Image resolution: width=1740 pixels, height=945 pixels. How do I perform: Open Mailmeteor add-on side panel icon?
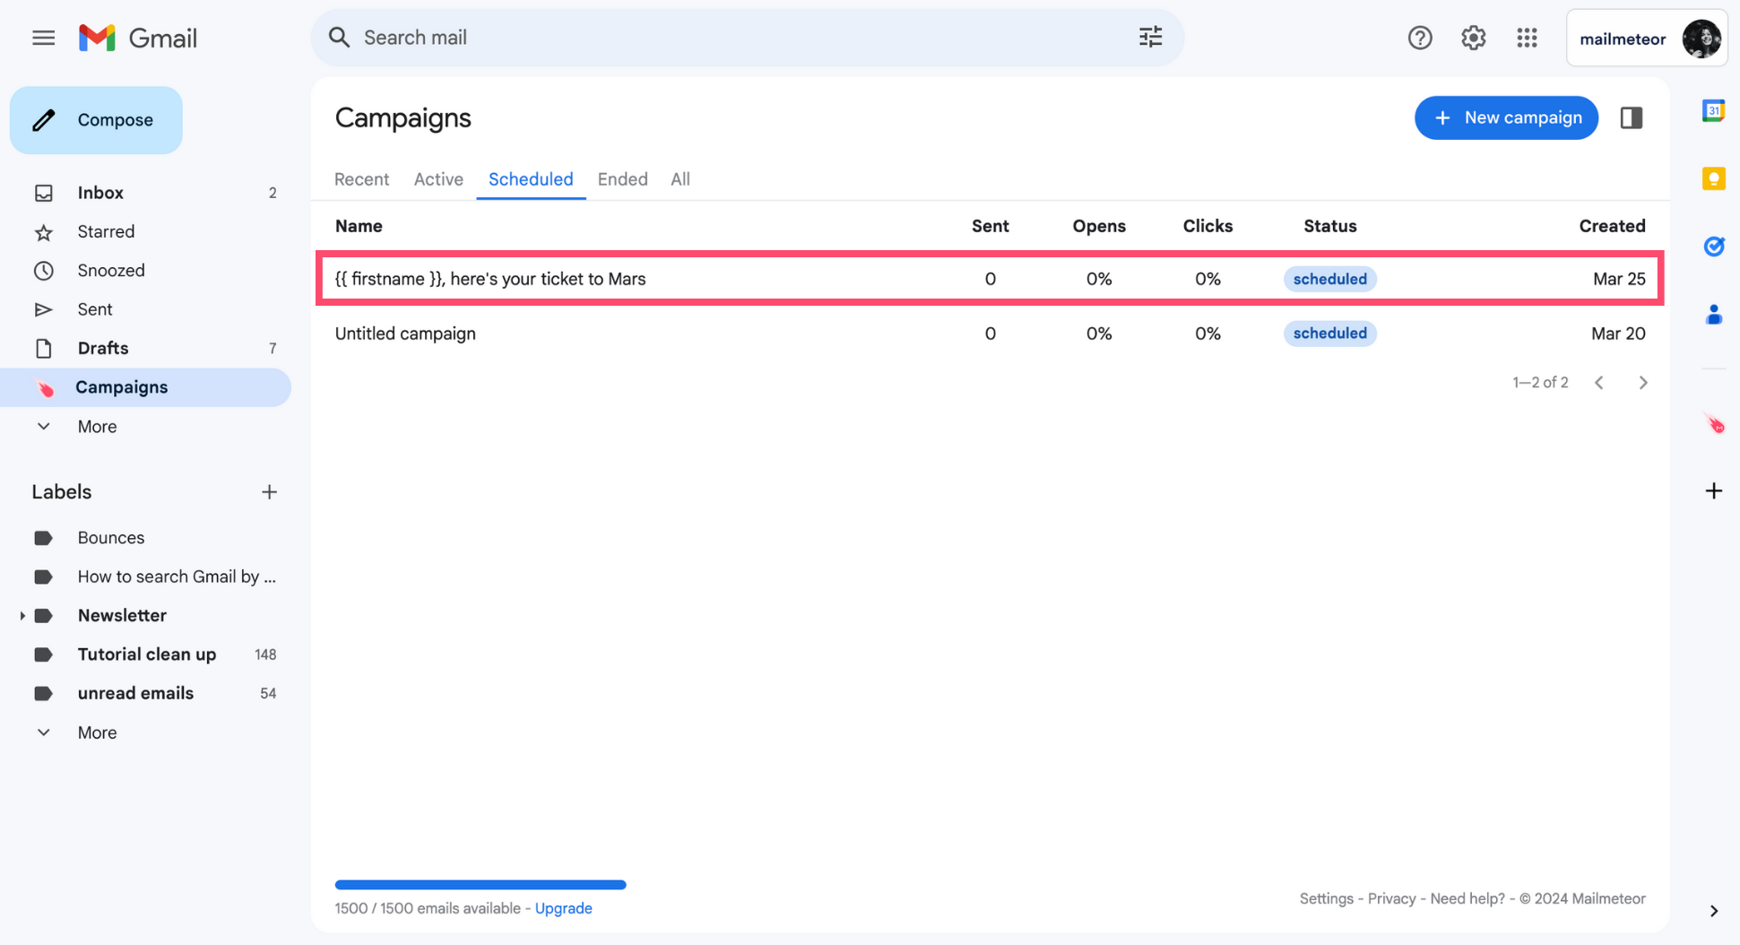(1714, 424)
